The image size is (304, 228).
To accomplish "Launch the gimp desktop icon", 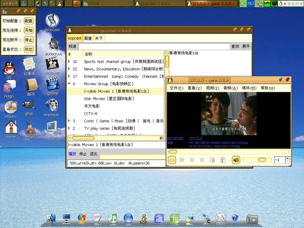I will [29, 105].
